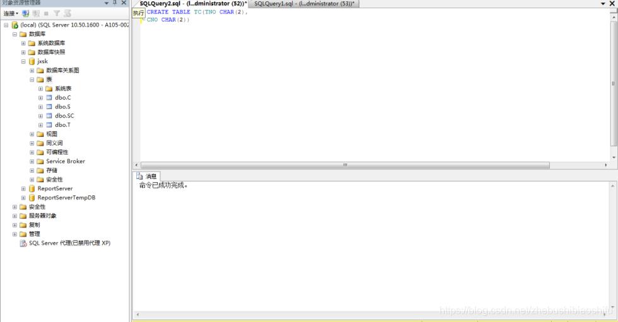Collapse the jxsk database node
This screenshot has width=618, height=322.
(x=23, y=61)
